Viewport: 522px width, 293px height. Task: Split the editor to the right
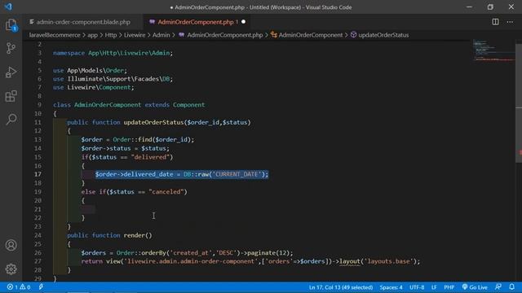(x=495, y=22)
